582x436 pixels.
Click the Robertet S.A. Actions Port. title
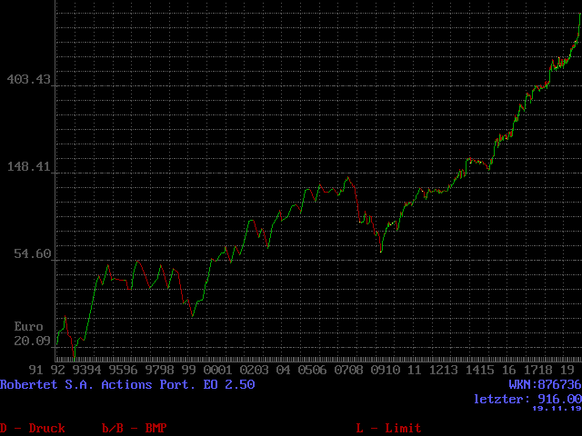click(x=127, y=384)
